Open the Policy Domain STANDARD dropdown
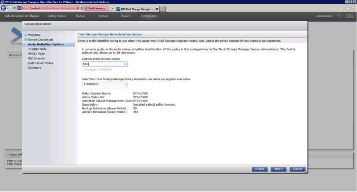This screenshot has height=192, width=357. click(x=104, y=84)
